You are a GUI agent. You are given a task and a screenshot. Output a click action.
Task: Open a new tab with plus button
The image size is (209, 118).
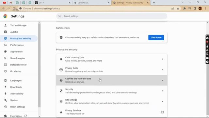point(154,3)
